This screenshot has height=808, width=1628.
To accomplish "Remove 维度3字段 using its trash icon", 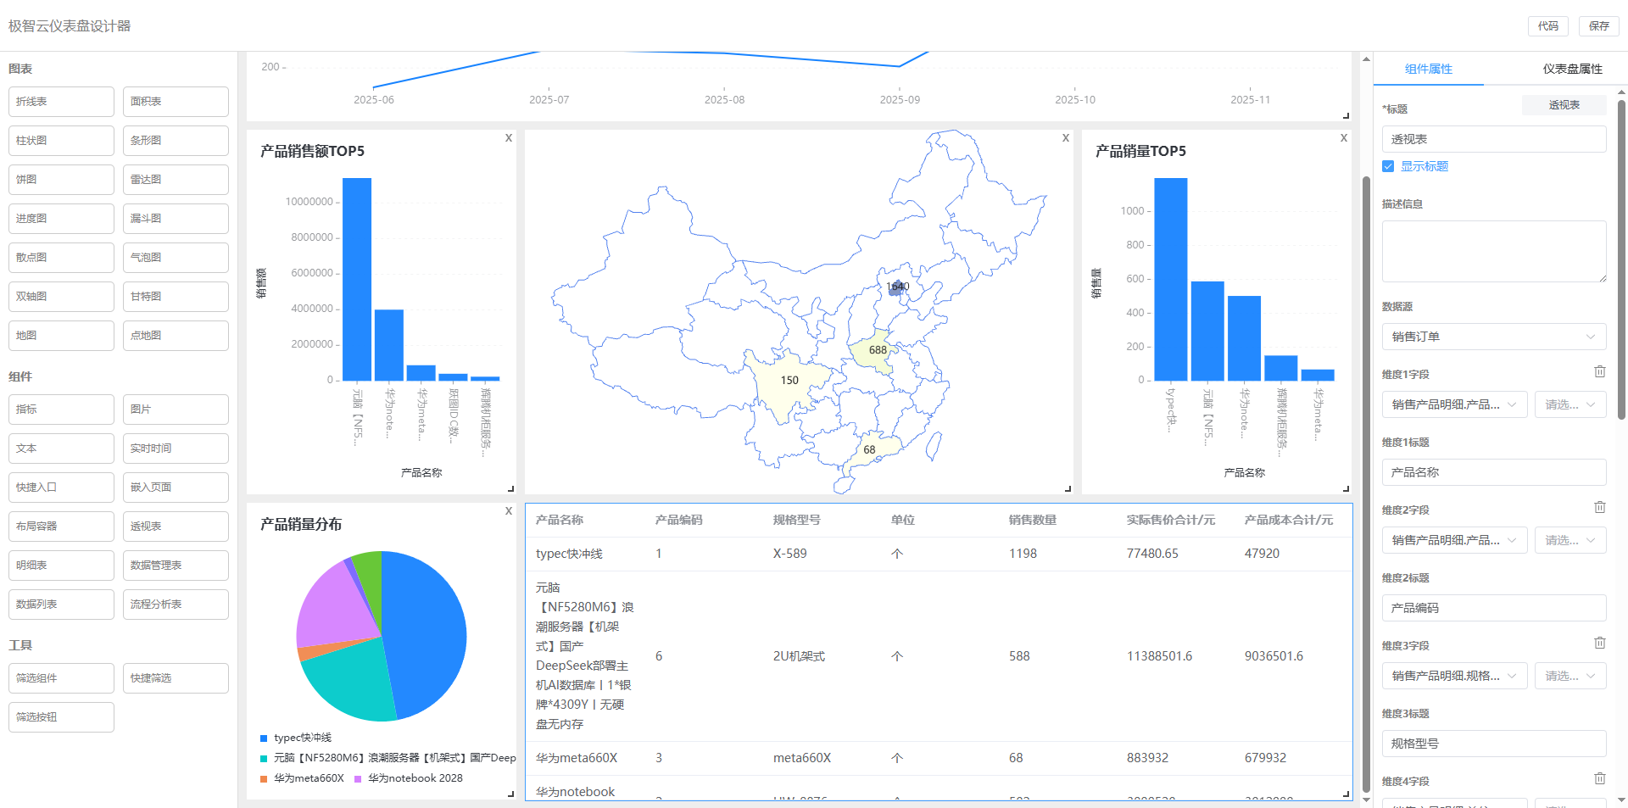I will pyautogui.click(x=1599, y=643).
